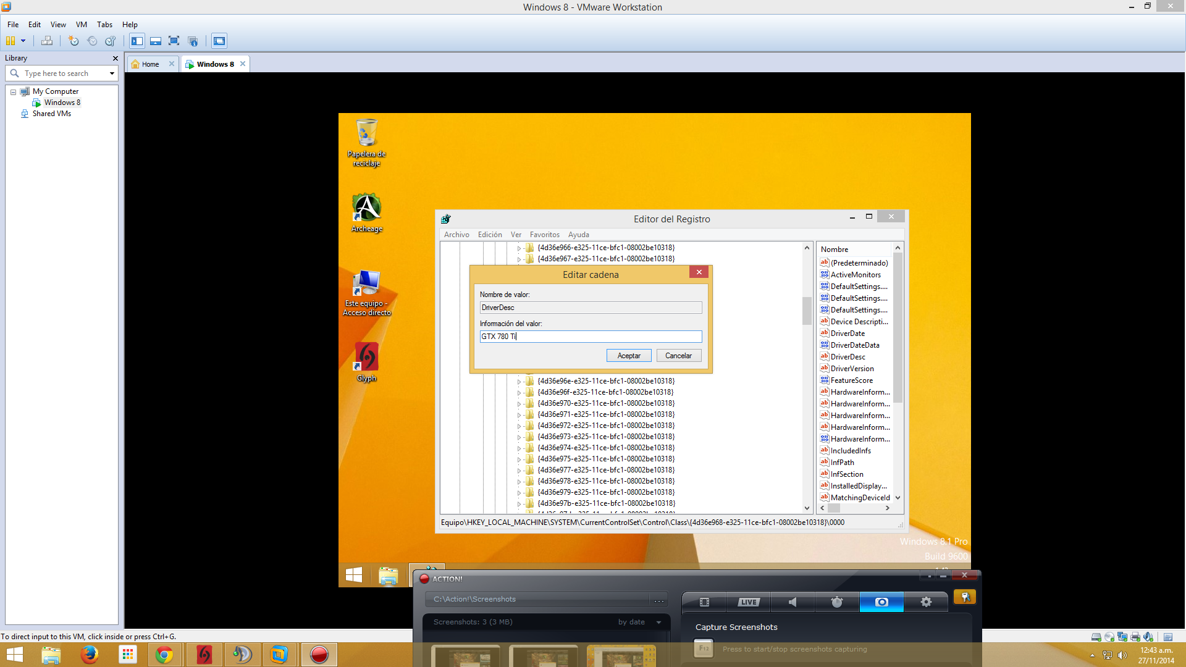Image resolution: width=1186 pixels, height=667 pixels.
Task: Click the Cancelar button
Action: [x=678, y=356]
